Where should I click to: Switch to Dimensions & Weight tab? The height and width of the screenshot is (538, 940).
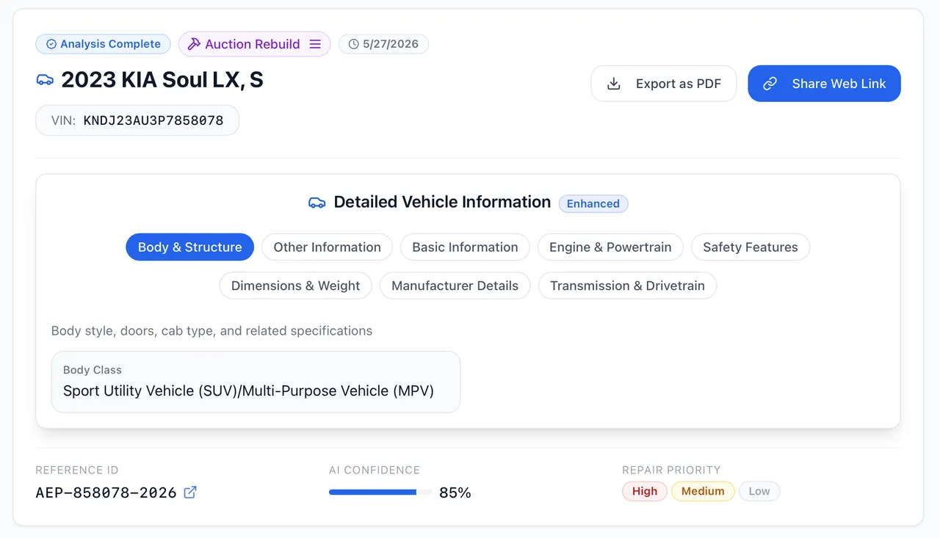click(296, 286)
